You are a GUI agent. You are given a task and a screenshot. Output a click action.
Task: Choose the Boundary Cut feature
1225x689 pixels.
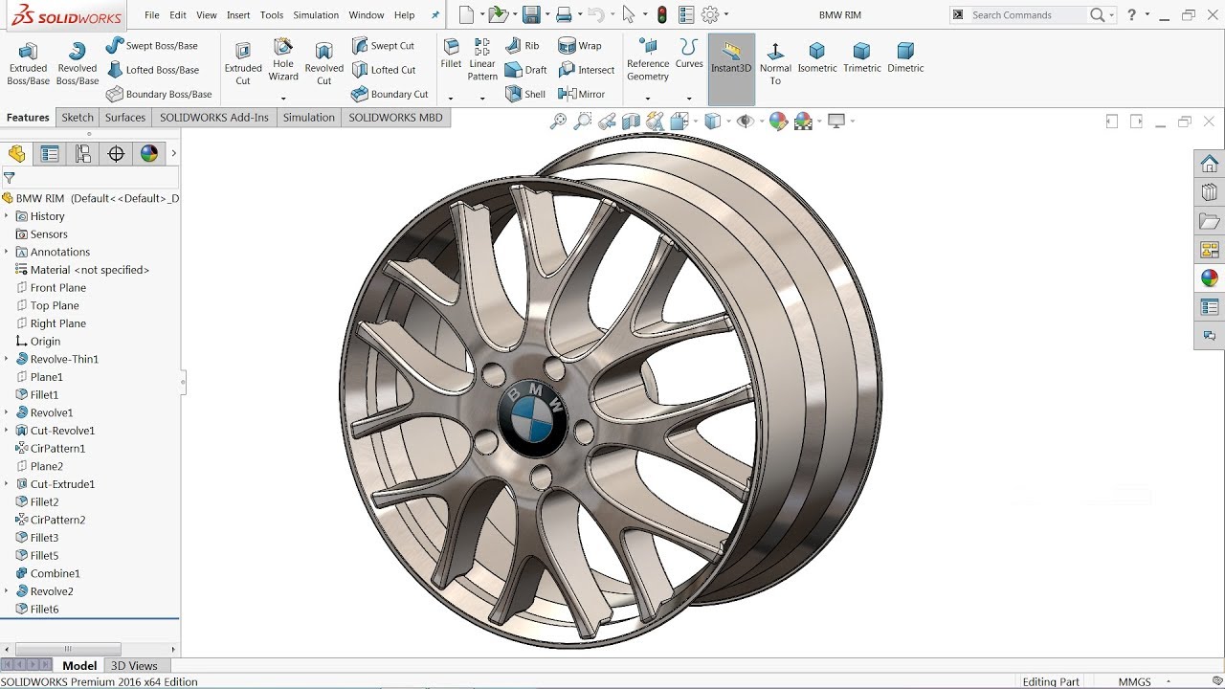click(390, 94)
